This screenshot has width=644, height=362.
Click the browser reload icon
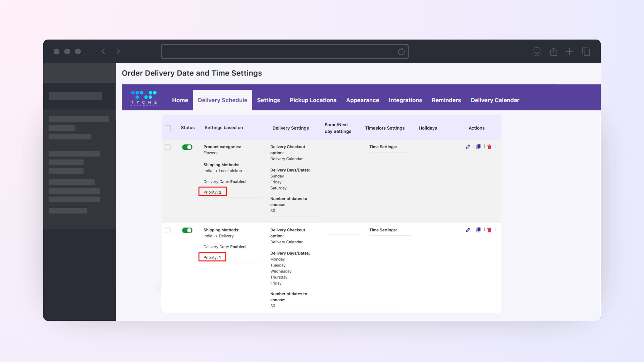401,52
